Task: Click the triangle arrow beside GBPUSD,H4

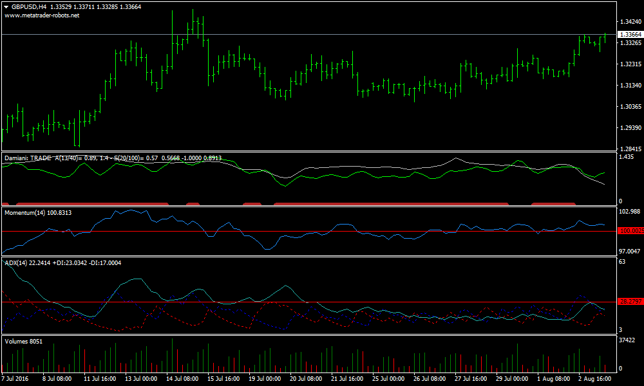Action: [6, 6]
